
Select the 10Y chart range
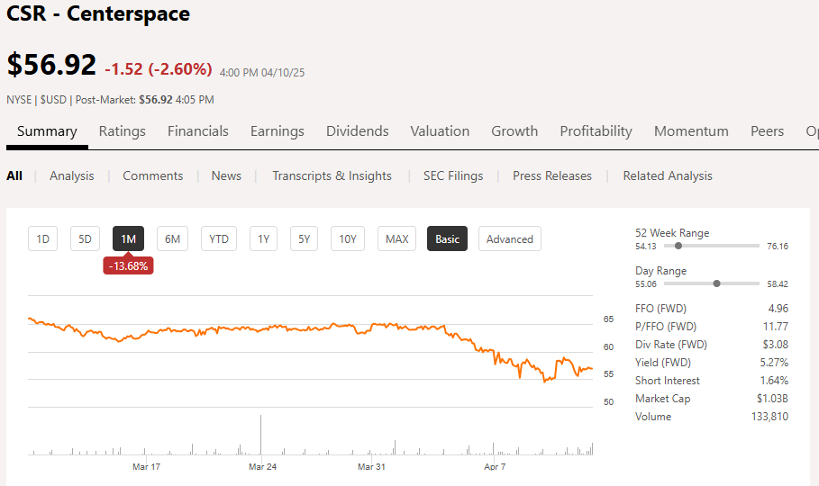348,239
